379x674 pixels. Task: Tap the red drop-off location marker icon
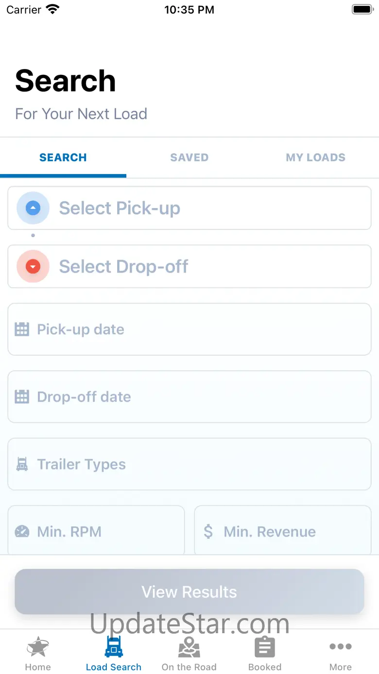tap(33, 266)
